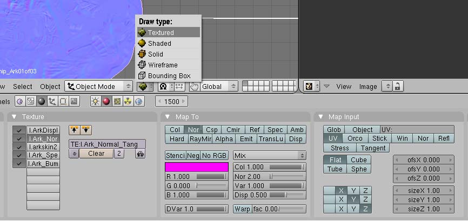Show Texture buttons (leopard texture icon)
This screenshot has height=221, width=468.
pyautogui.click(x=117, y=101)
